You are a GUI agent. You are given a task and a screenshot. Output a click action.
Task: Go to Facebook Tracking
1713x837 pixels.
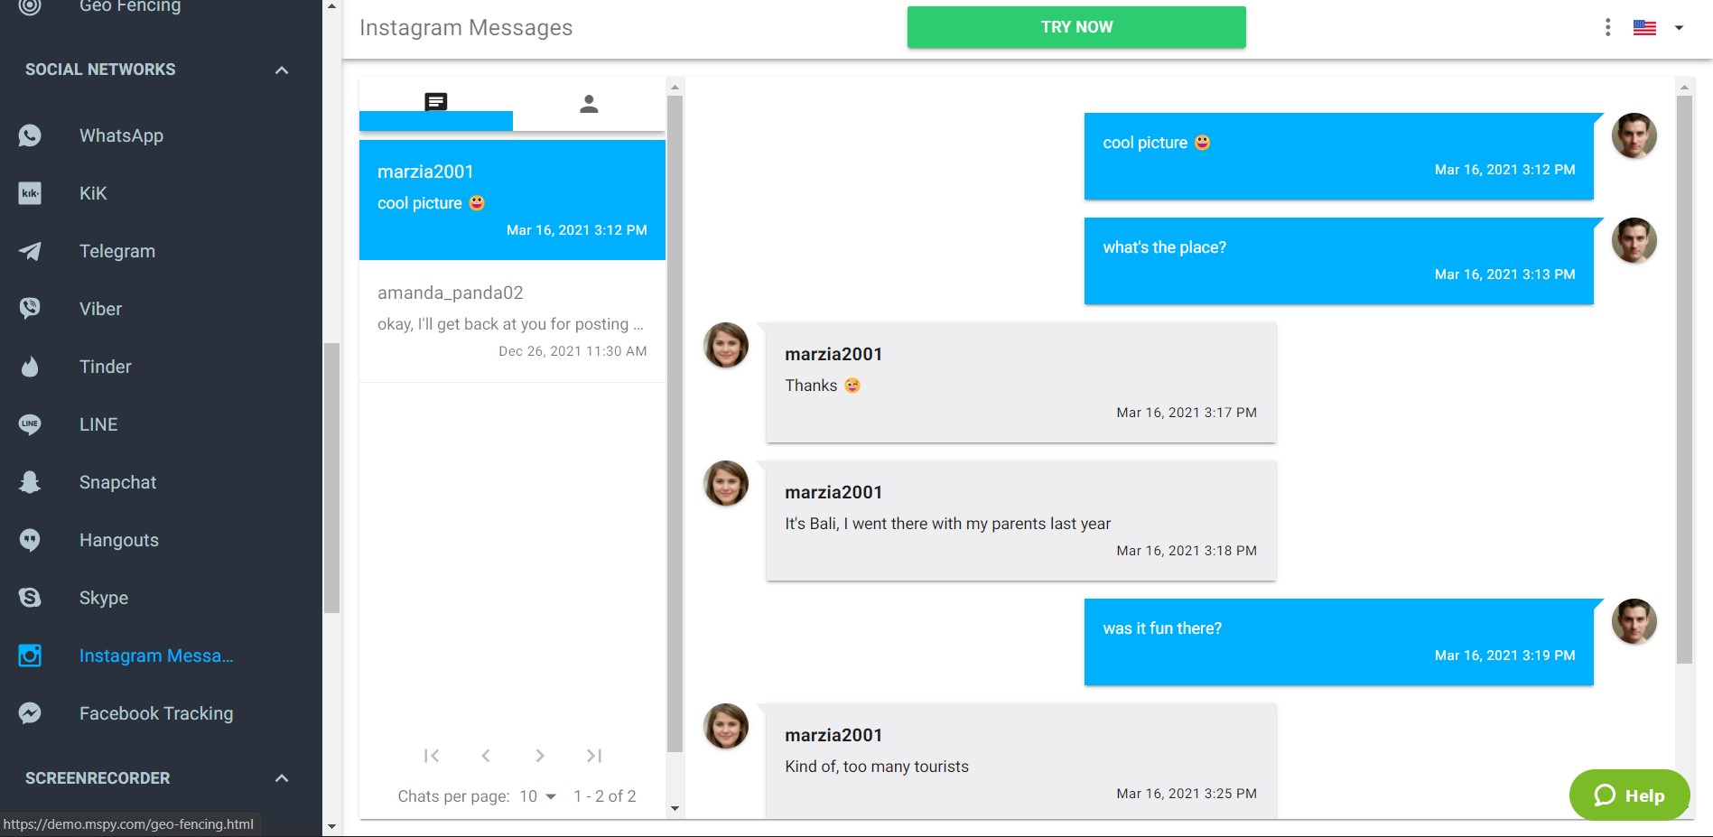click(x=156, y=713)
